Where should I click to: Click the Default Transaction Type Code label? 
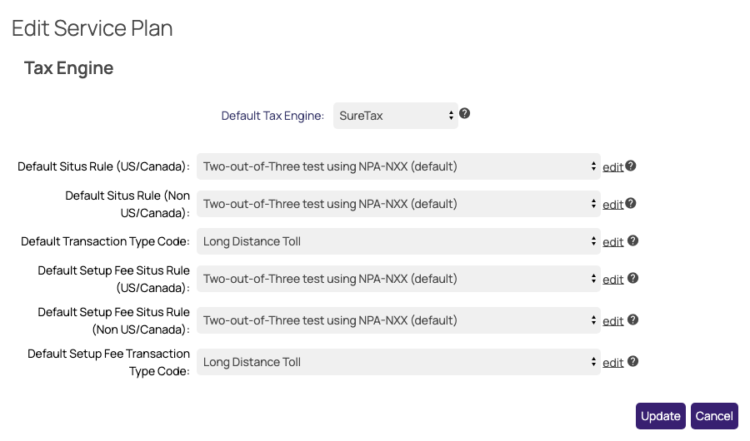coord(105,241)
